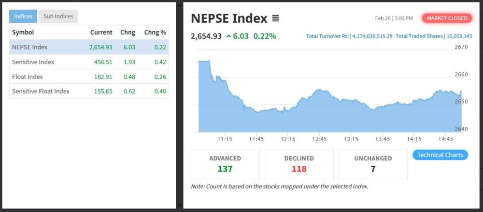Open the hamburger menu beside NEPSE Index
This screenshot has height=212, width=483.
pyautogui.click(x=275, y=19)
